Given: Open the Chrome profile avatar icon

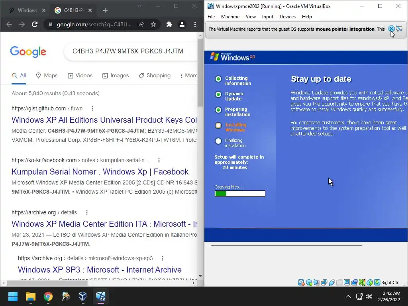Looking at the screenshot, I should pyautogui.click(x=182, y=24).
